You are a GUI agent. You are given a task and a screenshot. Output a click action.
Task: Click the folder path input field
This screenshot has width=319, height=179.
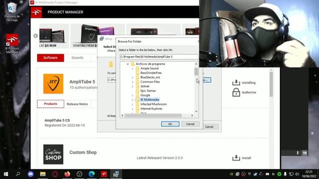click(x=159, y=57)
